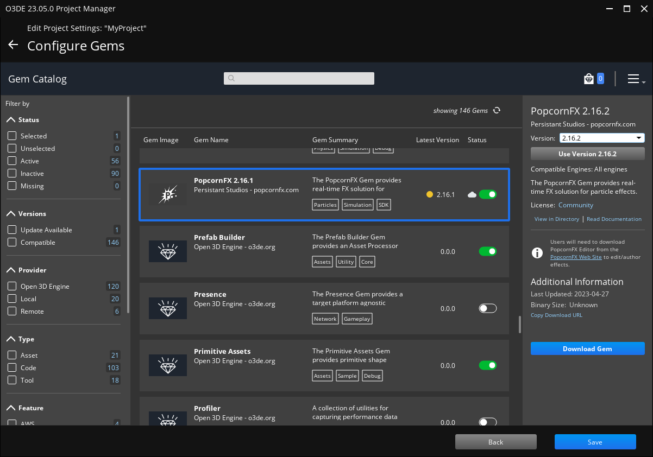653x457 pixels.
Task: Click the Primitive Assets gem diamond icon
Action: [167, 365]
